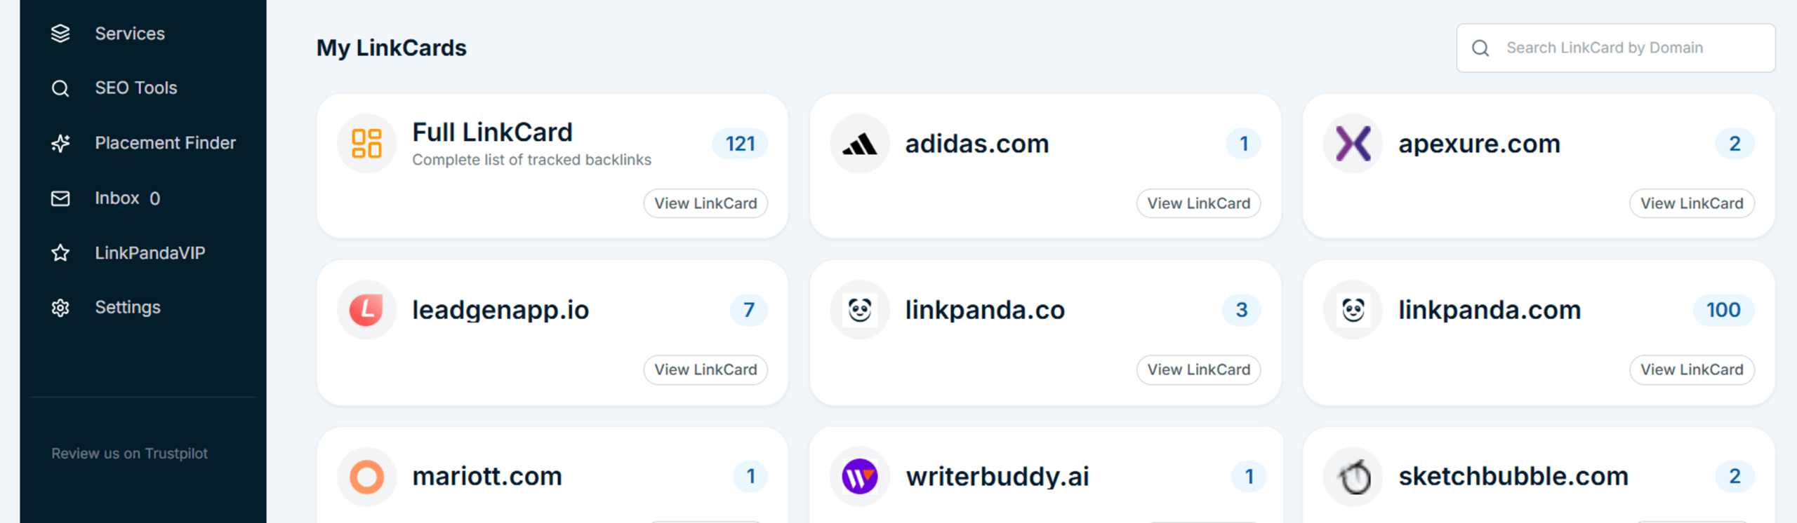The image size is (1797, 523).
Task: Click the orange Full LinkCard grid icon
Action: [366, 143]
